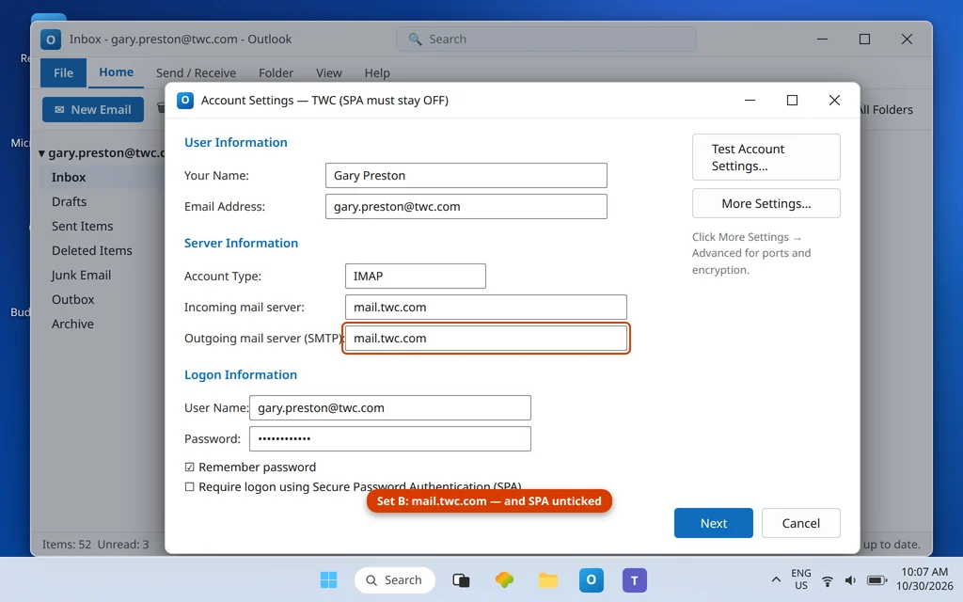Click the ENG US language indicator
963x602 pixels.
click(x=800, y=579)
